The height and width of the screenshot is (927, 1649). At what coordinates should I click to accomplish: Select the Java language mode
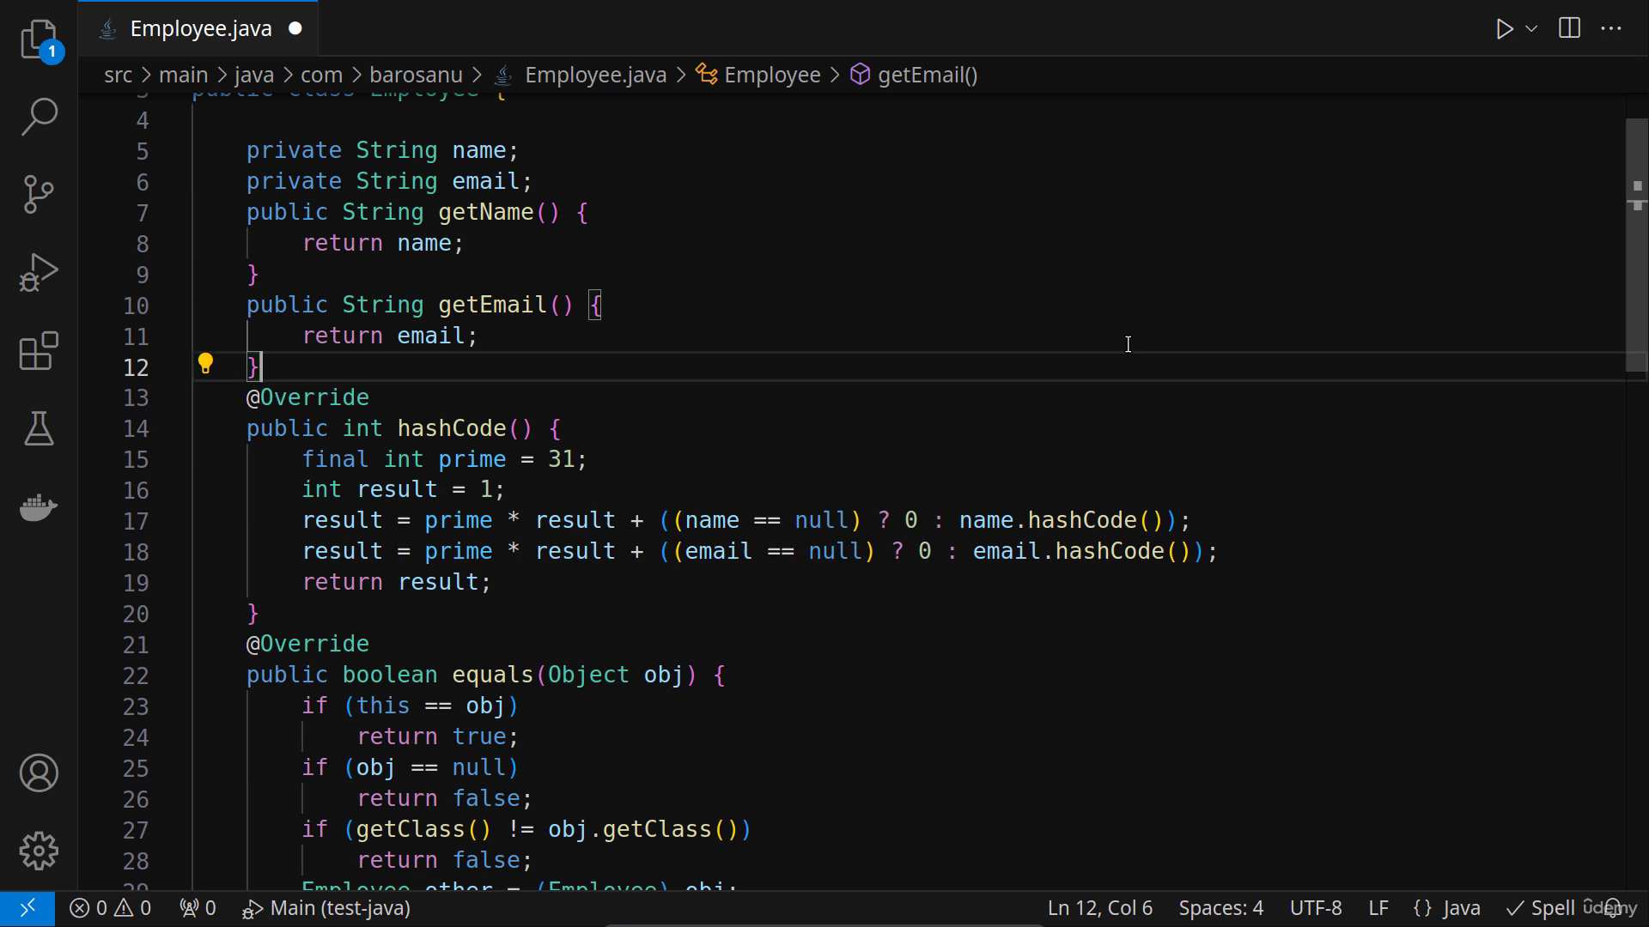click(x=1447, y=908)
